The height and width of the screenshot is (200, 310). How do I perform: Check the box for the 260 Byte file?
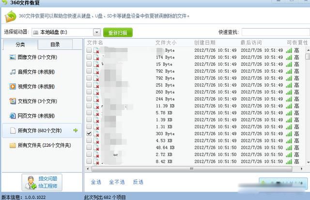tap(89, 92)
